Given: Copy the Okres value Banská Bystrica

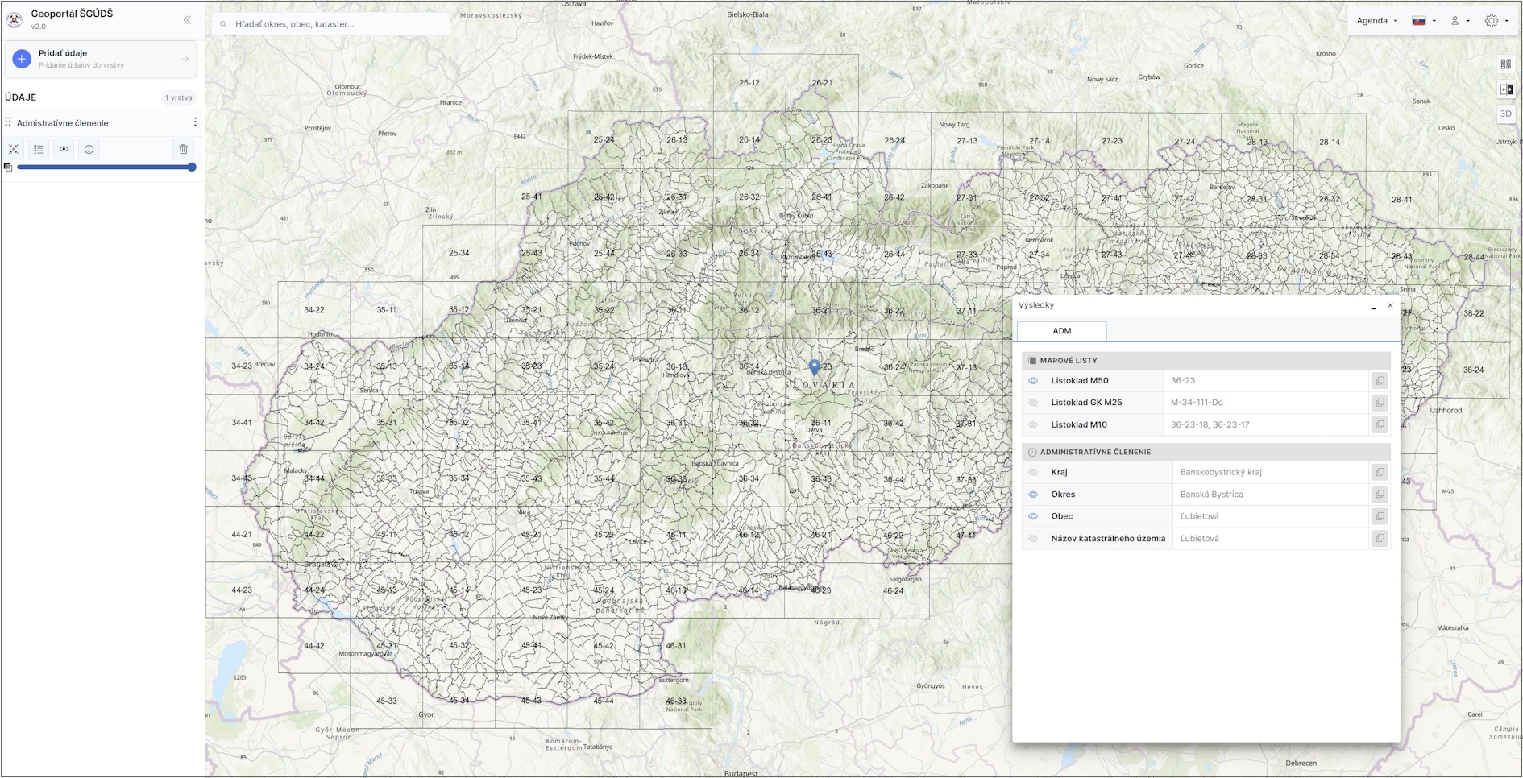Looking at the screenshot, I should coord(1380,495).
